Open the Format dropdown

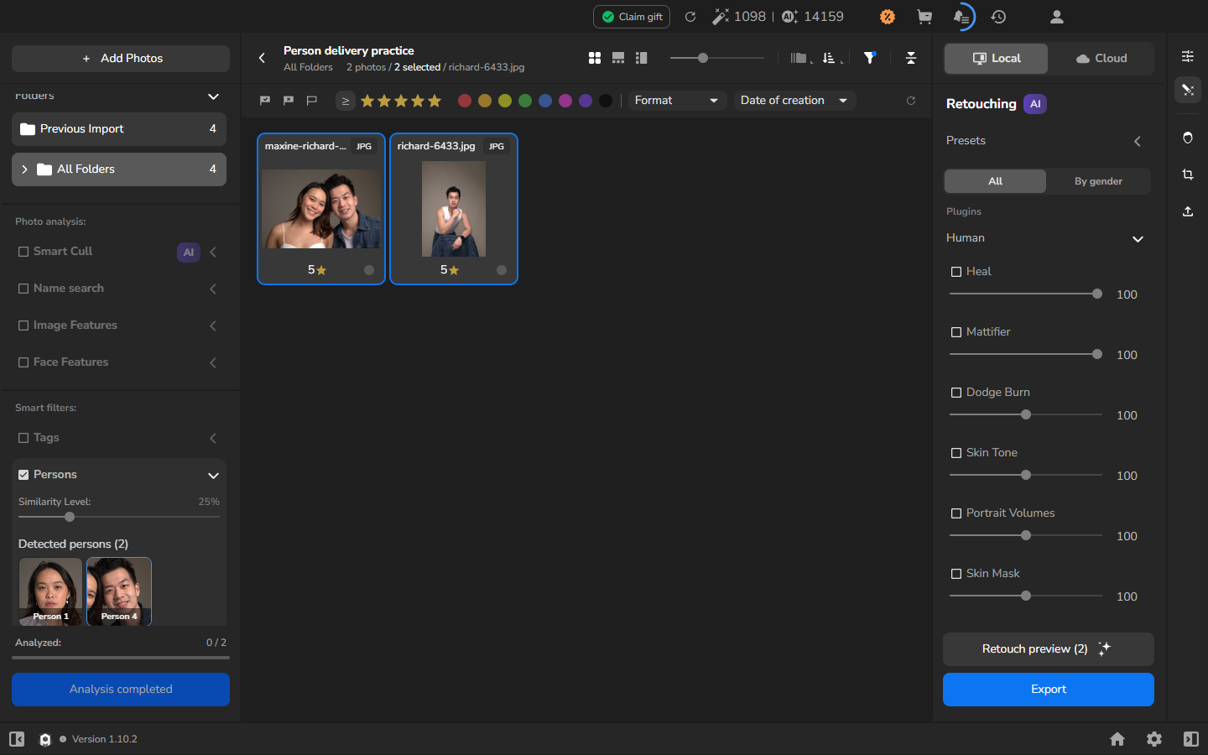tap(677, 101)
